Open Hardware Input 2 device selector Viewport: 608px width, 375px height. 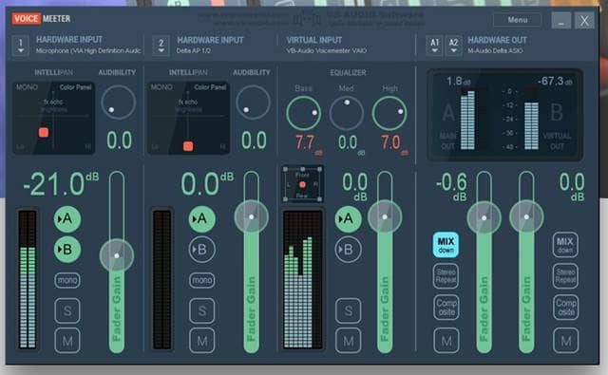[161, 47]
